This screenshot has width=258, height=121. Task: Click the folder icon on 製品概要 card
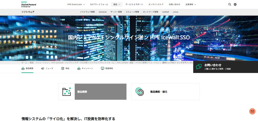coord(67,92)
